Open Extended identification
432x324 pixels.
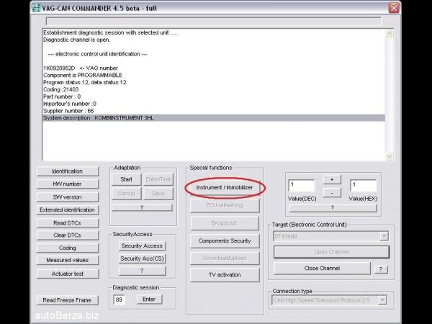click(x=67, y=210)
